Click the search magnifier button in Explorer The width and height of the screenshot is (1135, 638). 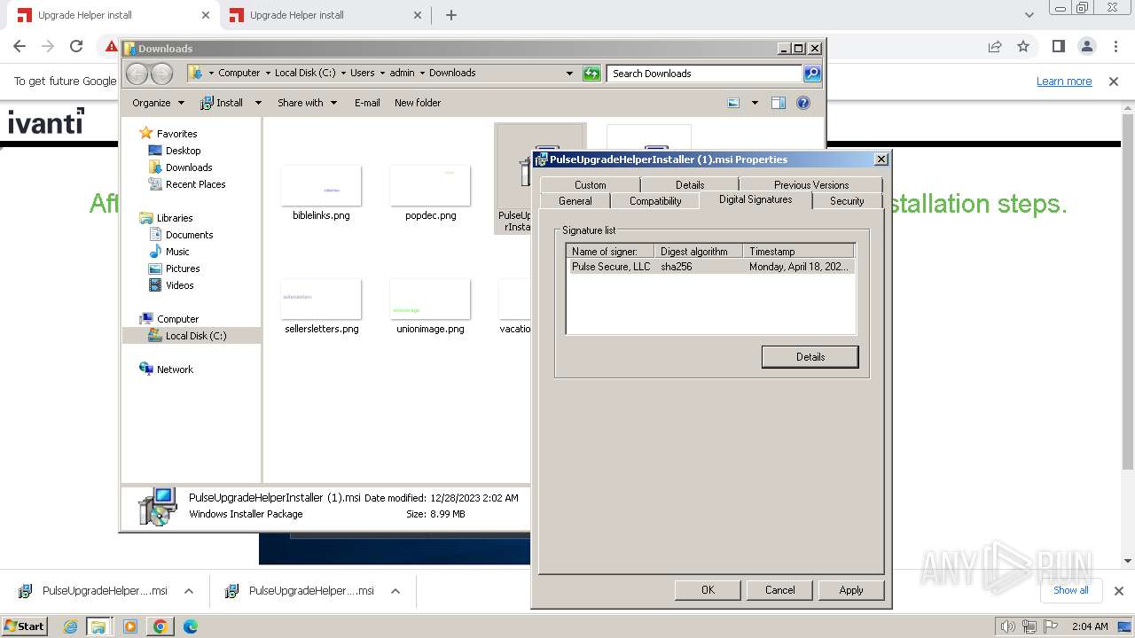[x=812, y=74]
